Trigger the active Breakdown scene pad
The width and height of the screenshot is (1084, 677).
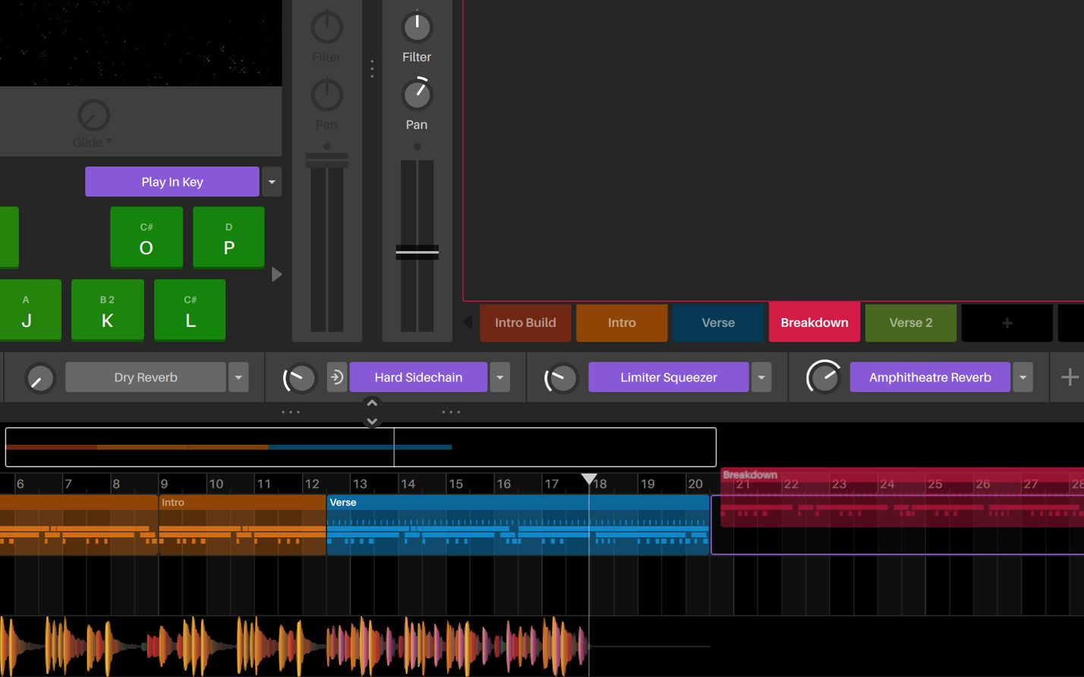click(x=814, y=322)
